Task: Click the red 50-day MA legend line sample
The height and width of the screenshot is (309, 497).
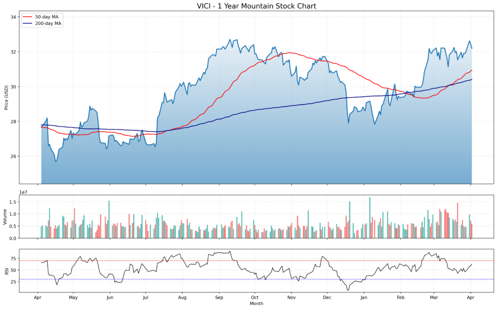Action: 28,17
